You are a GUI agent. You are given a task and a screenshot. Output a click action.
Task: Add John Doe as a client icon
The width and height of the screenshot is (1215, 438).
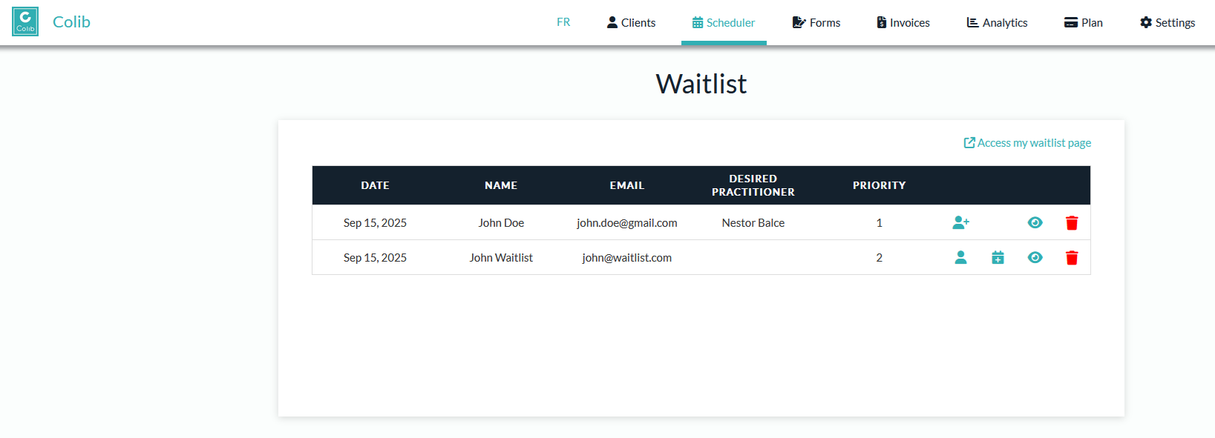(x=961, y=222)
